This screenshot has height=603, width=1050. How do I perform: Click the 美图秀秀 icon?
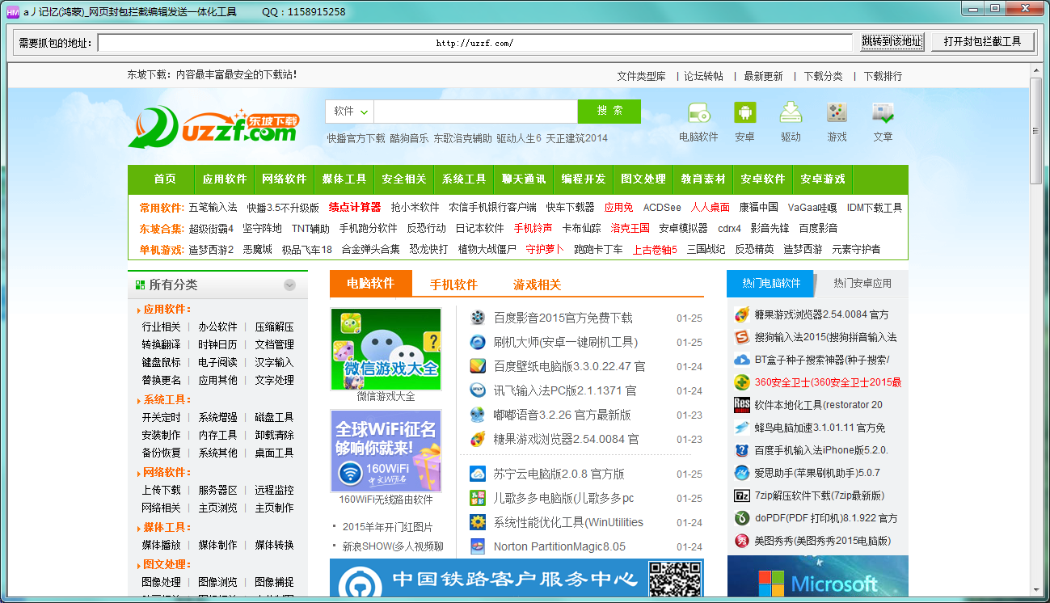[742, 541]
